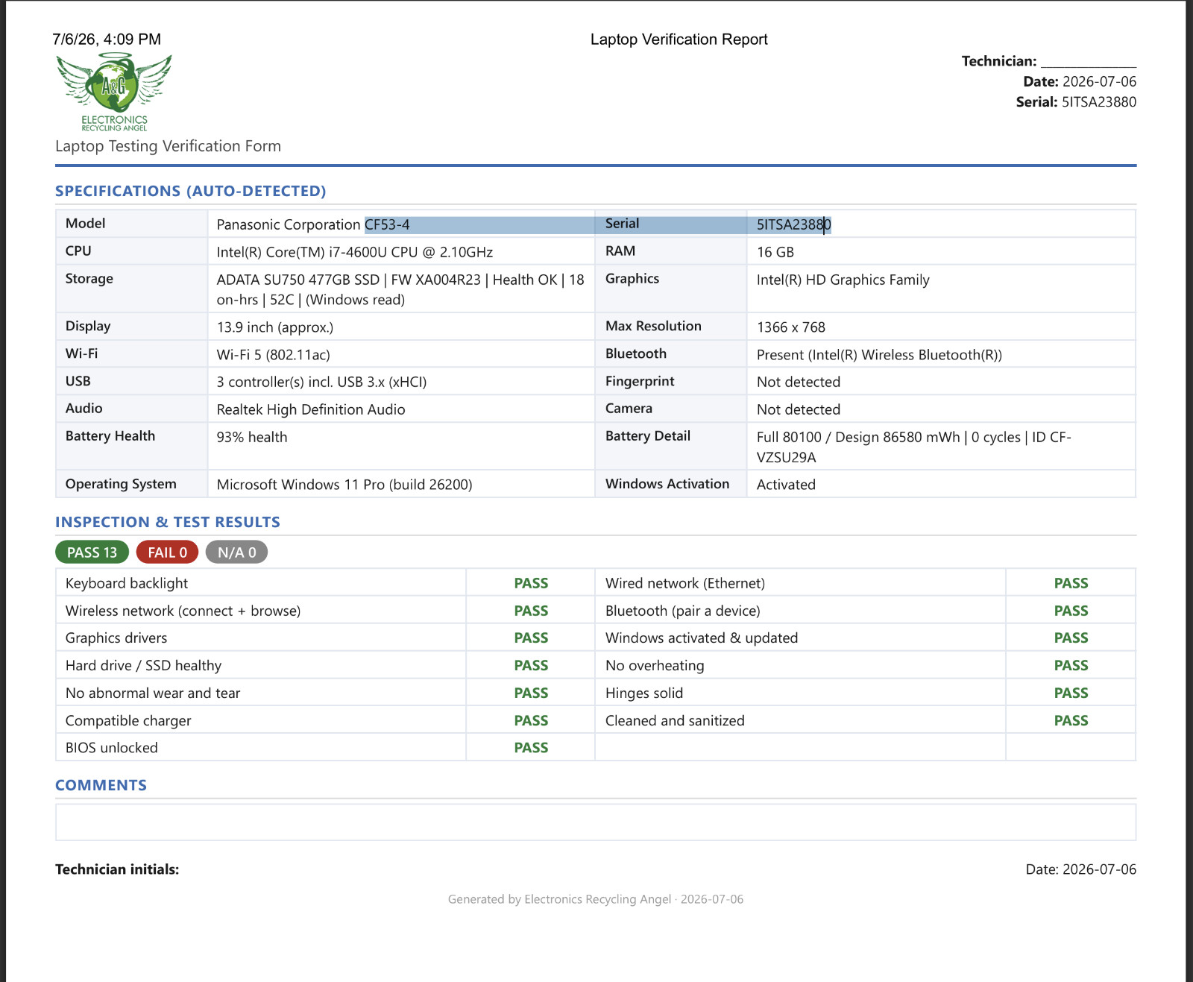This screenshot has height=982, width=1193.
Task: Click the Fingerprint 'Not detected' value
Action: tap(799, 382)
